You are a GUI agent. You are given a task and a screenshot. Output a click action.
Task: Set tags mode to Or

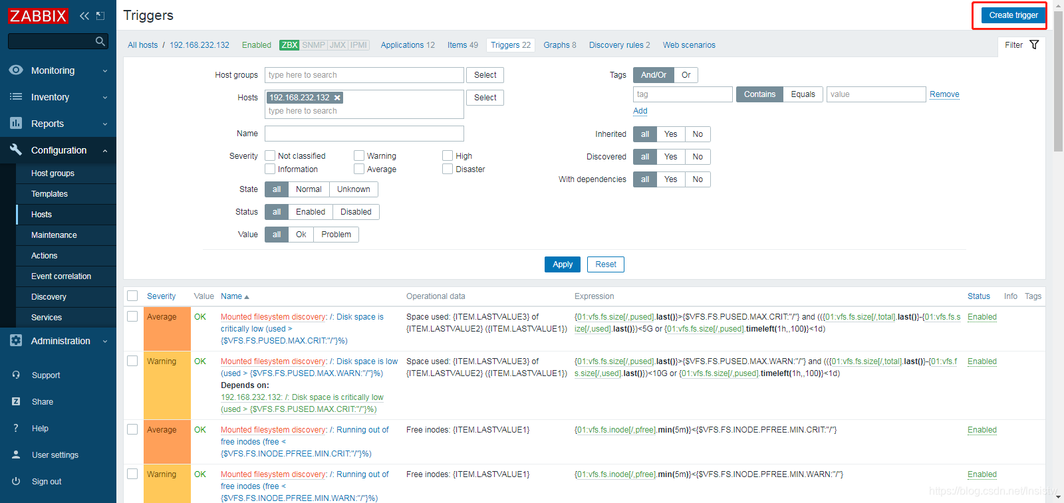(x=686, y=75)
